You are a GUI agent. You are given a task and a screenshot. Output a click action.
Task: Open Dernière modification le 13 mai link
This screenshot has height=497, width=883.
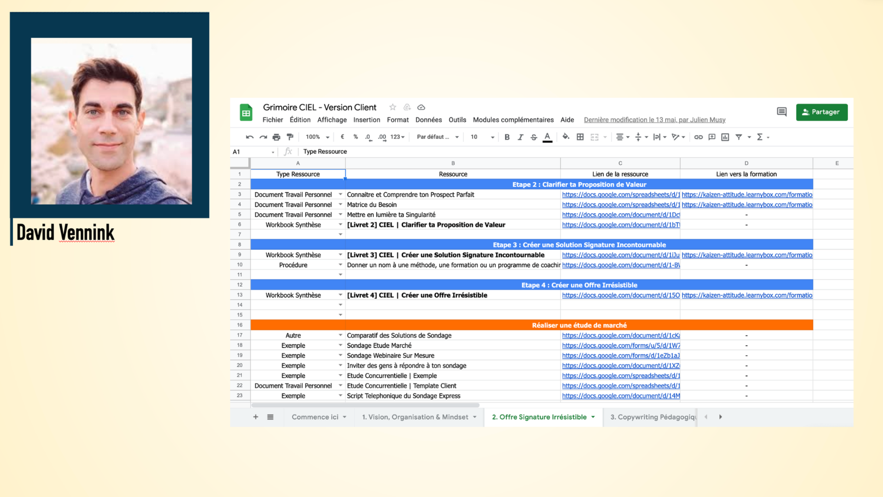(654, 120)
